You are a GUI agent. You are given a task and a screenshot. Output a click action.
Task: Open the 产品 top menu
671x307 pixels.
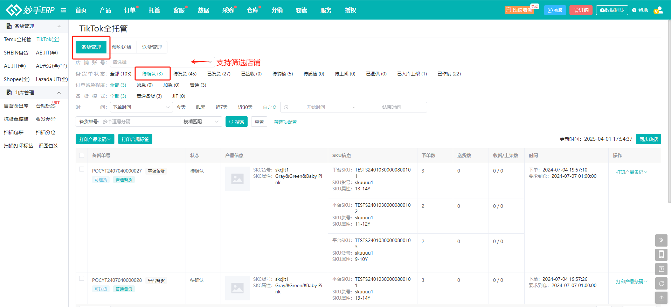click(x=105, y=10)
